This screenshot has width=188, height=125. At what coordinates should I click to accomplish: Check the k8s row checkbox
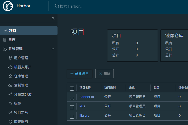[72, 107]
